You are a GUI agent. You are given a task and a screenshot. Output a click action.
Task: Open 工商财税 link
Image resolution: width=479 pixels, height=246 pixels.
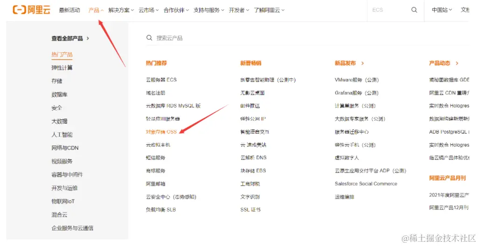(250, 184)
